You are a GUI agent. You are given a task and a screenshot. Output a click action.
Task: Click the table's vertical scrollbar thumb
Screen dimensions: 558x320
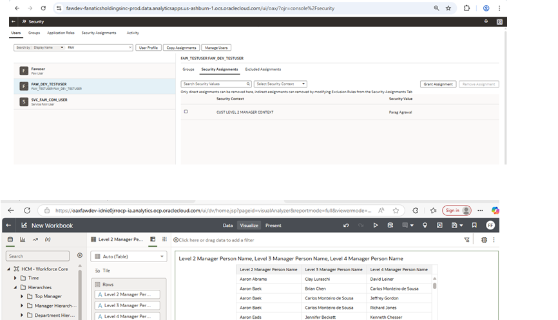[x=434, y=285]
